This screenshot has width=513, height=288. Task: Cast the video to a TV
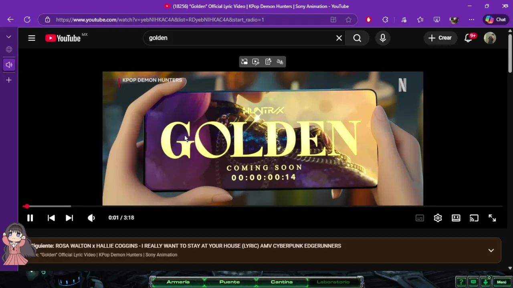coord(474,218)
